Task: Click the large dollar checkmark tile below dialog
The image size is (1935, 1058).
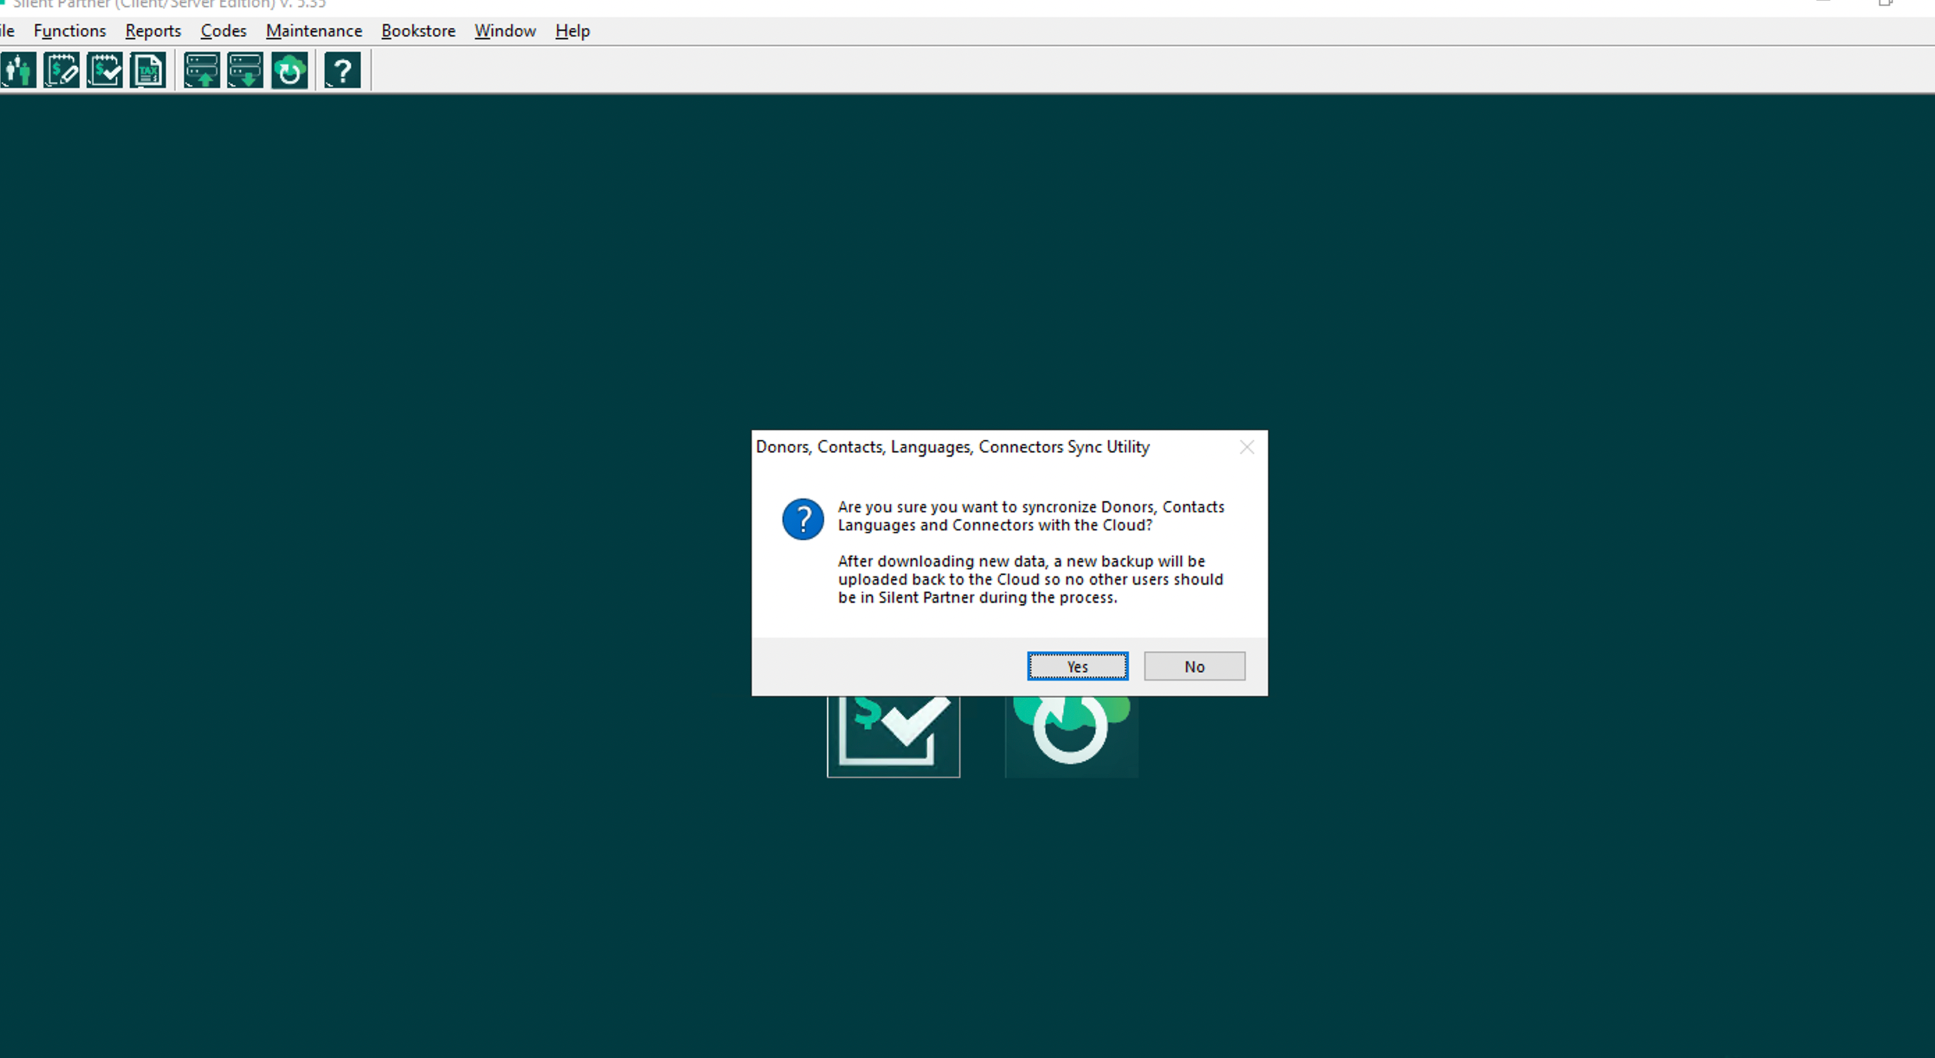Action: point(893,736)
